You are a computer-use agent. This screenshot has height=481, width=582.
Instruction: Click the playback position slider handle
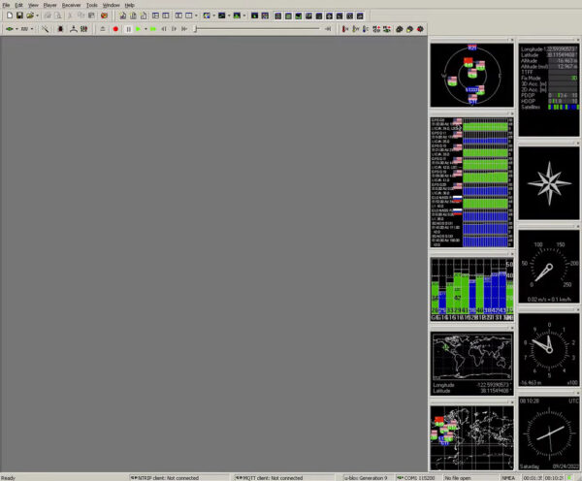pyautogui.click(x=194, y=29)
